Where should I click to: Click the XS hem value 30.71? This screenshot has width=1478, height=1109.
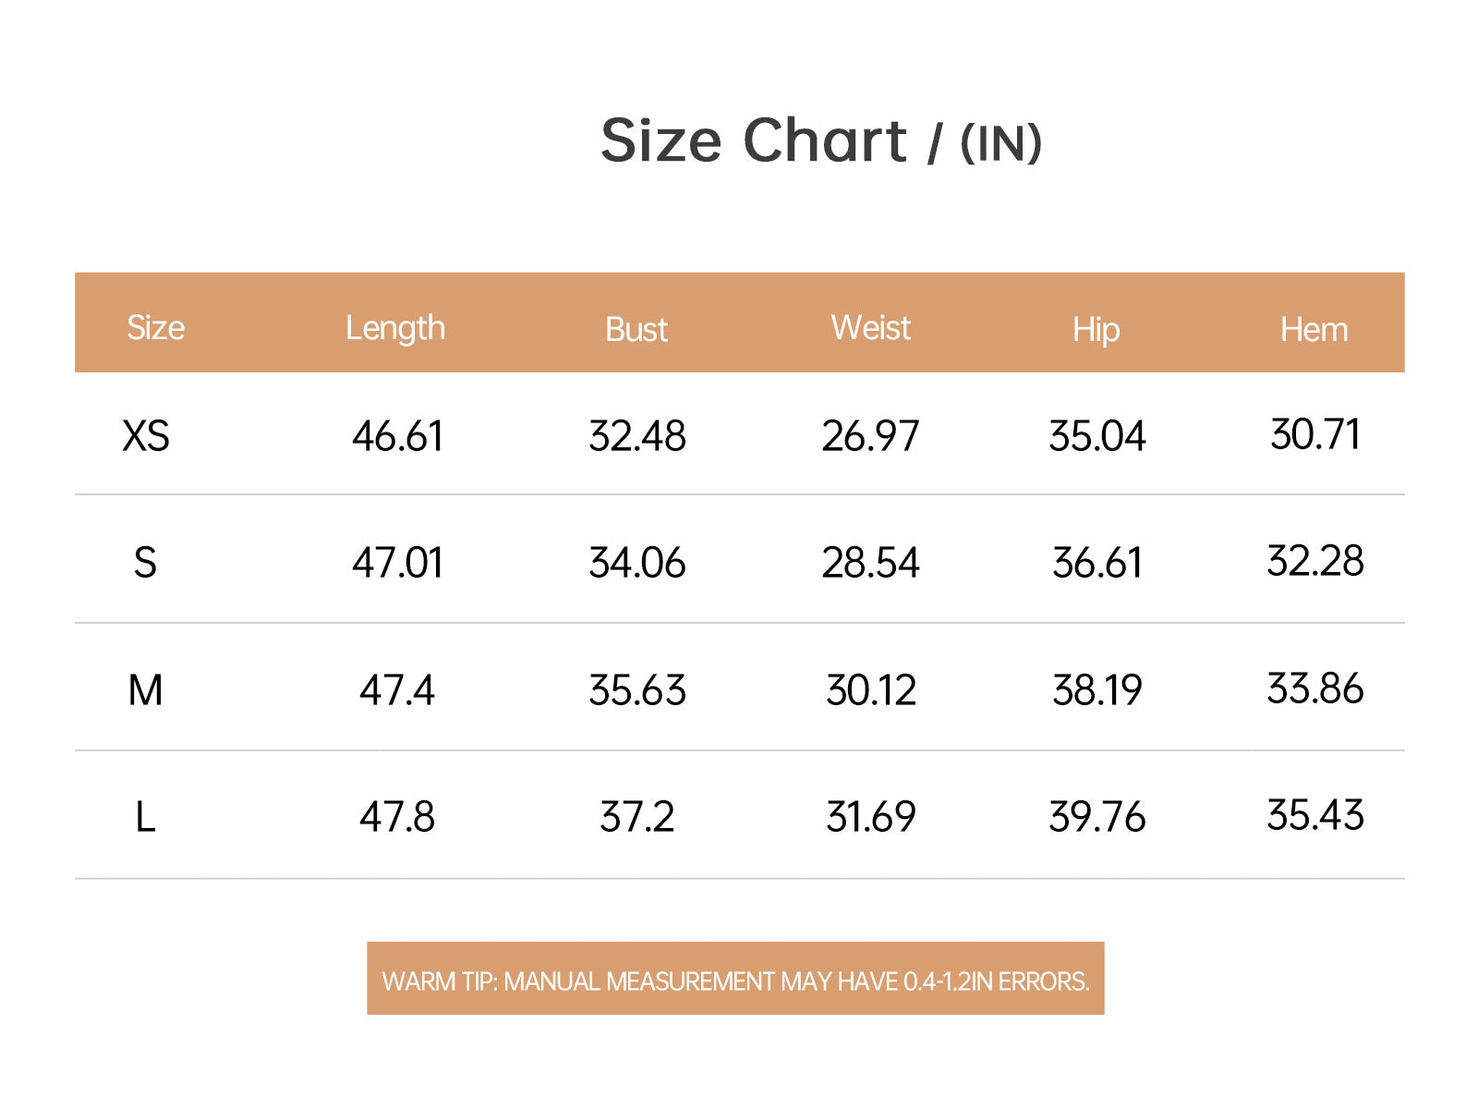[1315, 433]
